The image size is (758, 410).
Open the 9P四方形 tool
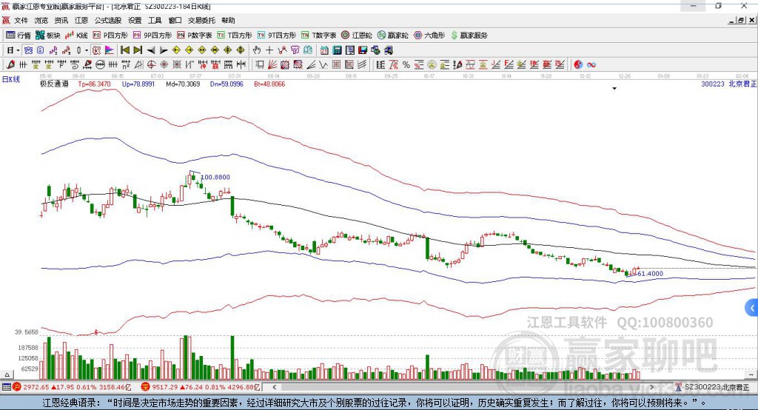tap(152, 36)
